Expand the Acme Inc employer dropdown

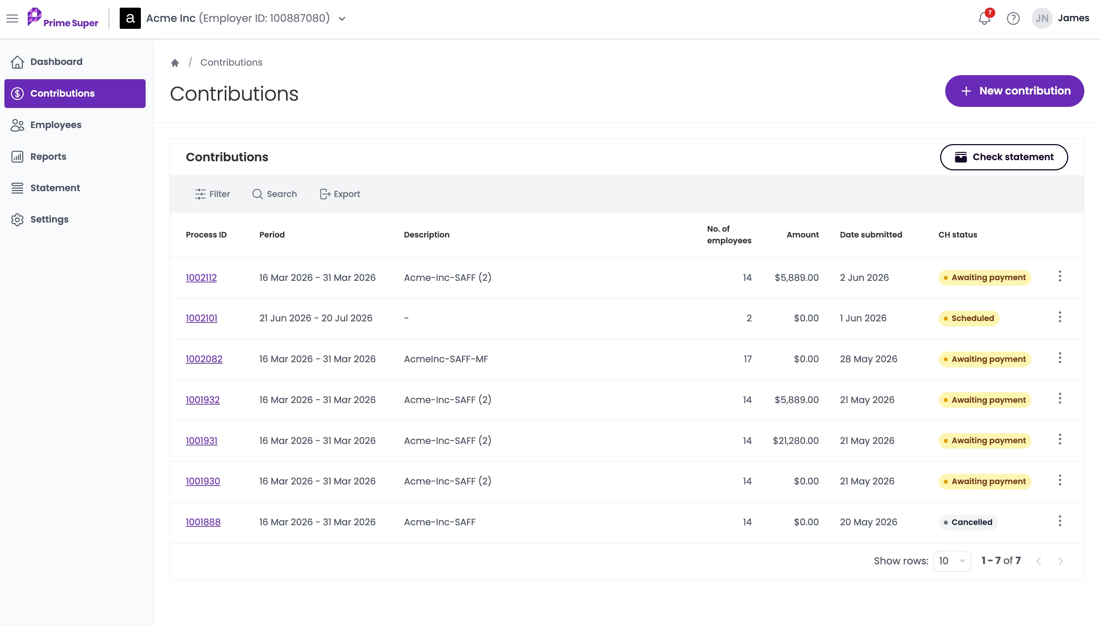click(x=342, y=19)
